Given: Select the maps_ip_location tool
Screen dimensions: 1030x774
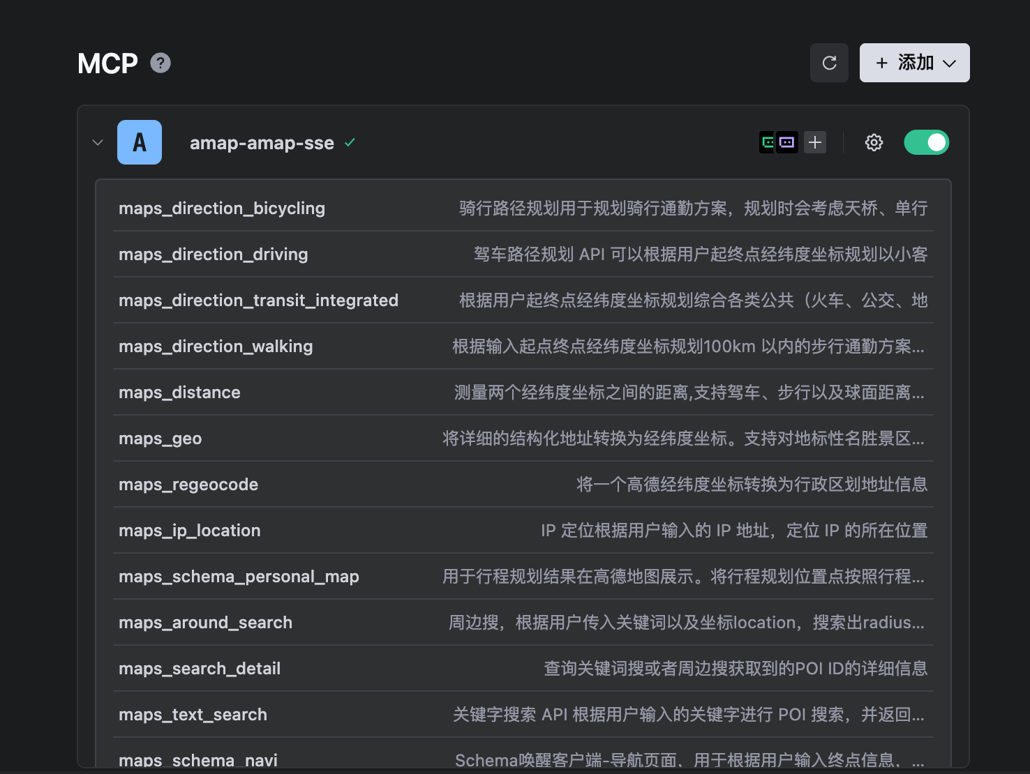Looking at the screenshot, I should click(189, 531).
